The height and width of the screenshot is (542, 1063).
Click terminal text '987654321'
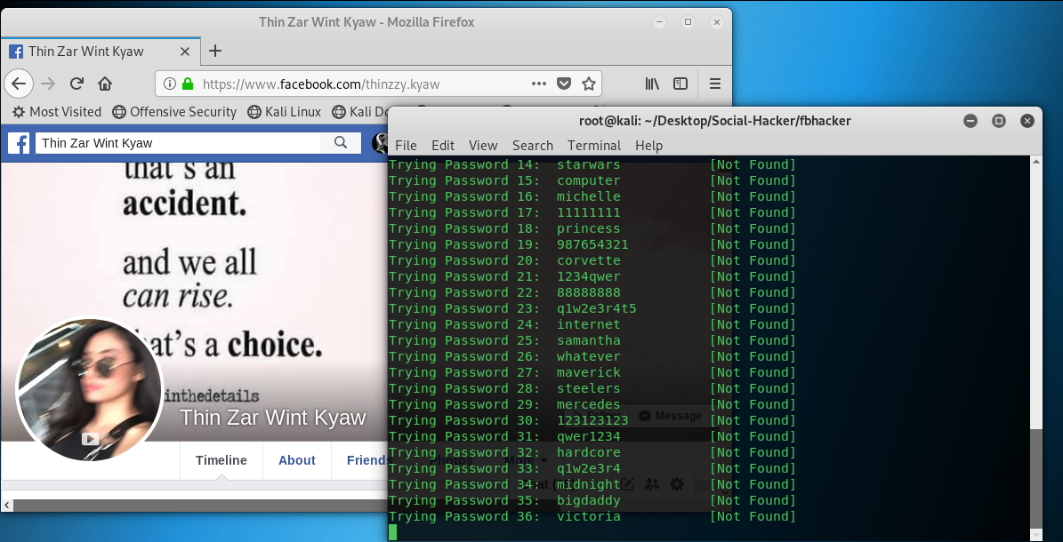point(592,244)
